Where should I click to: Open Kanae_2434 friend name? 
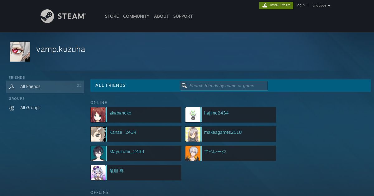click(123, 132)
